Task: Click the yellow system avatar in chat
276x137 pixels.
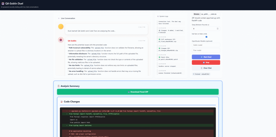Action: click(61, 26)
